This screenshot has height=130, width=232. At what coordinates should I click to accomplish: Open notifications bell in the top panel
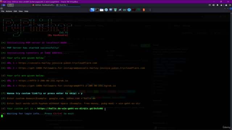[217, 5]
